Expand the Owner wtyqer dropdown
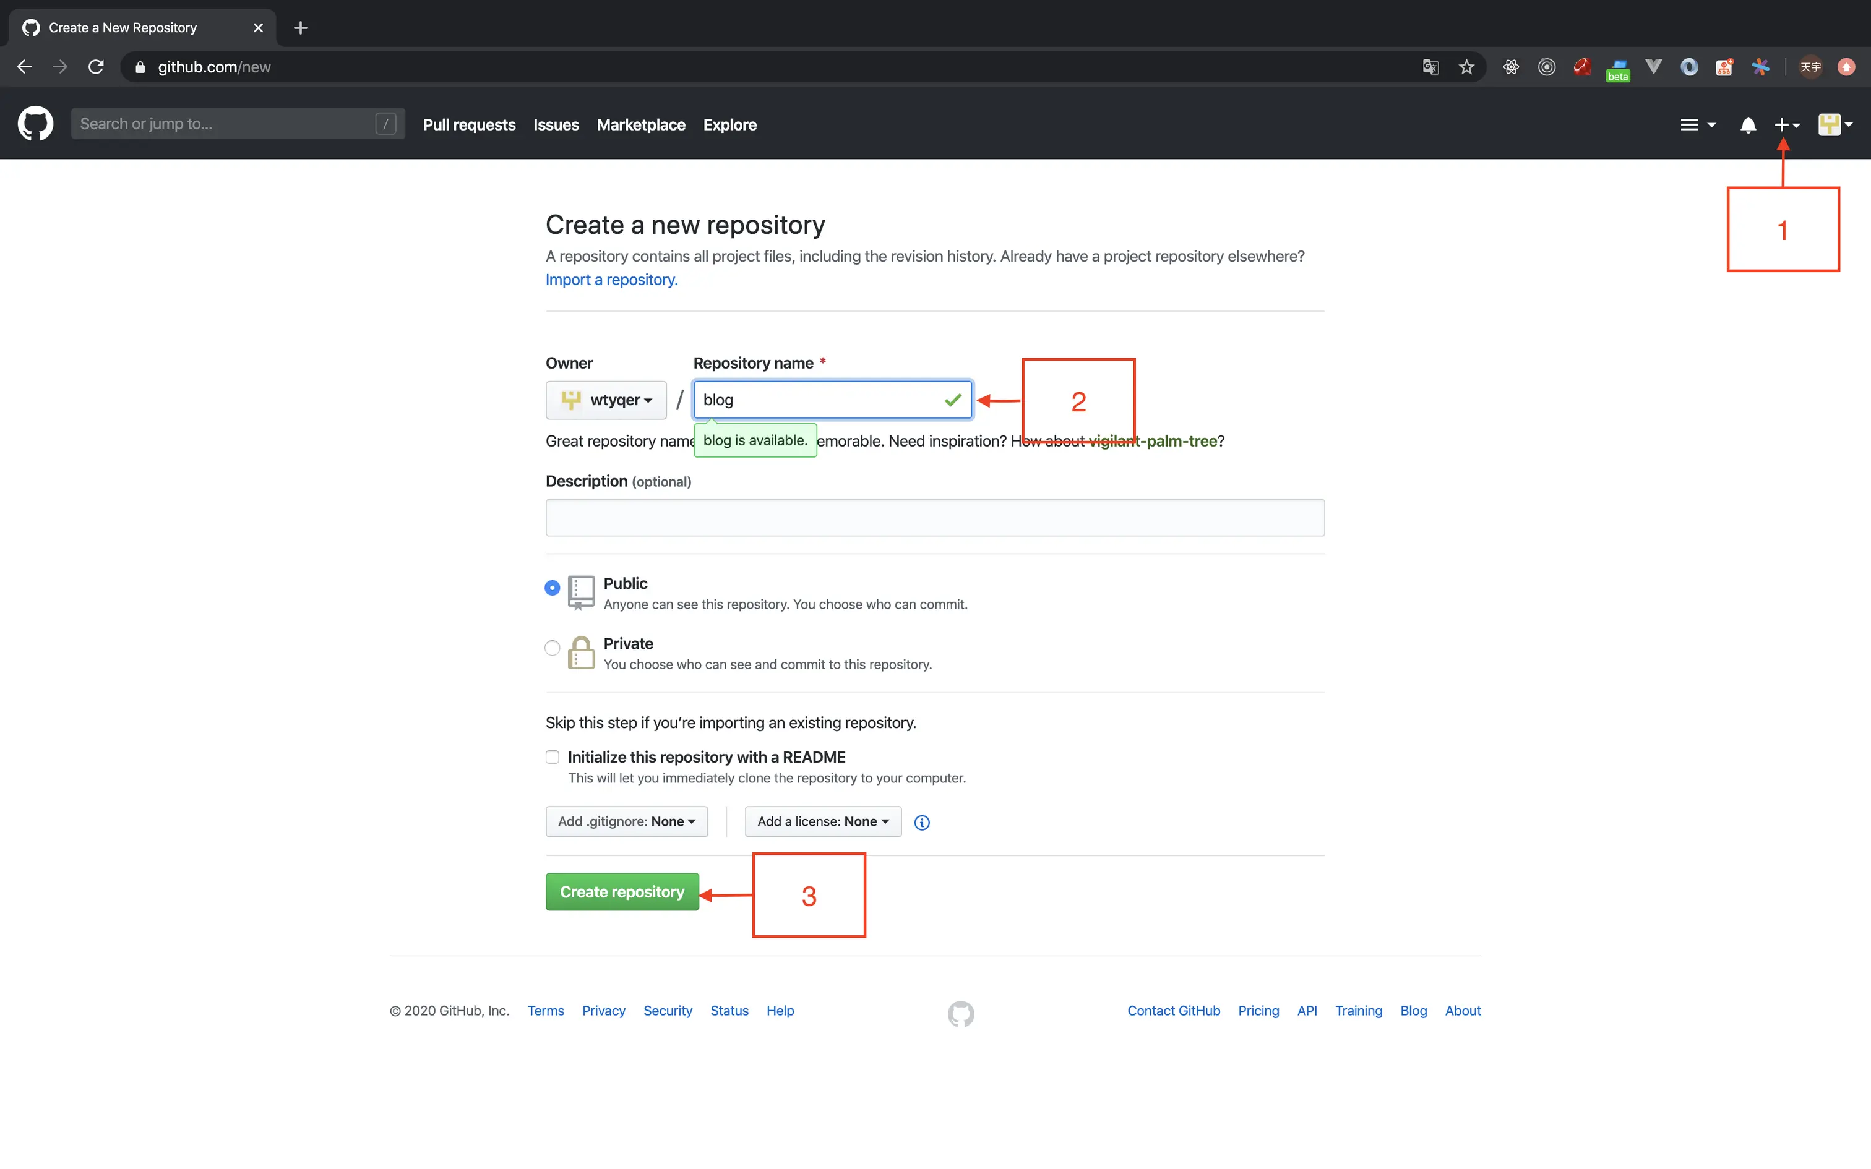Viewport: 1871px width, 1169px height. pos(606,400)
